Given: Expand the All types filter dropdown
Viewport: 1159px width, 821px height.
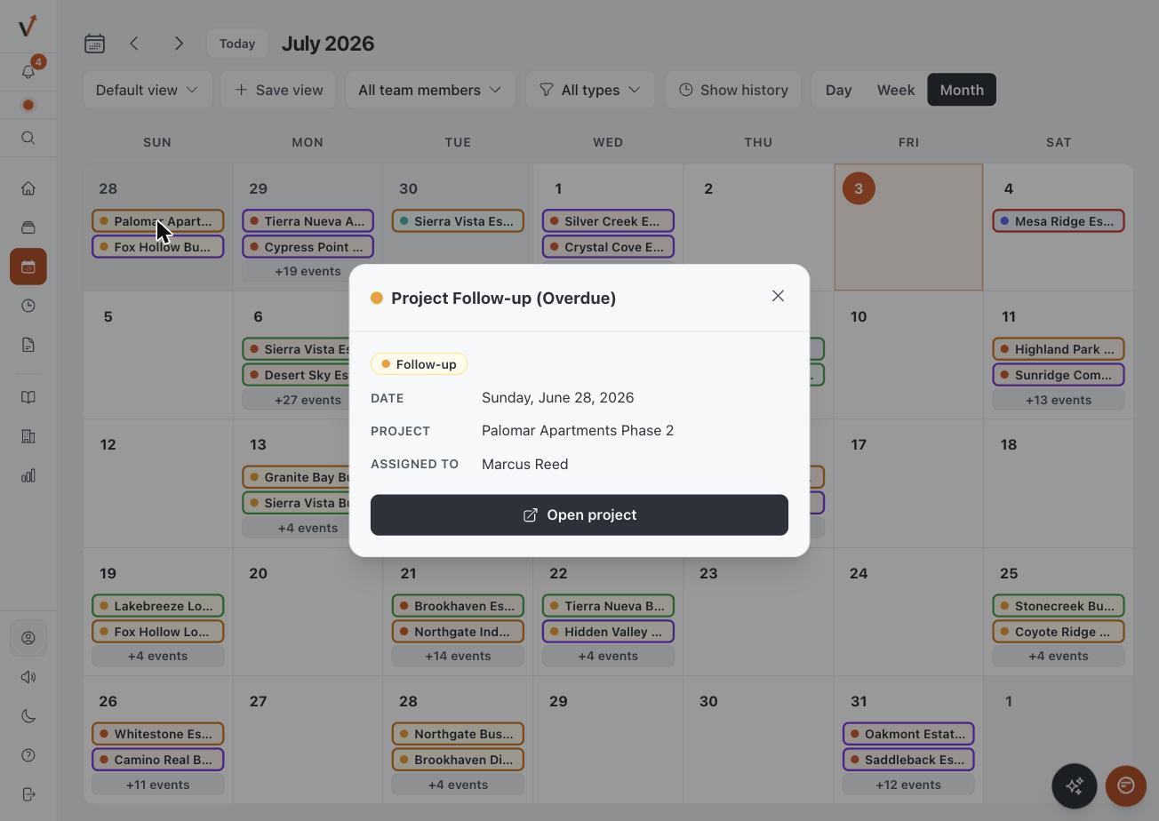Looking at the screenshot, I should pyautogui.click(x=590, y=90).
